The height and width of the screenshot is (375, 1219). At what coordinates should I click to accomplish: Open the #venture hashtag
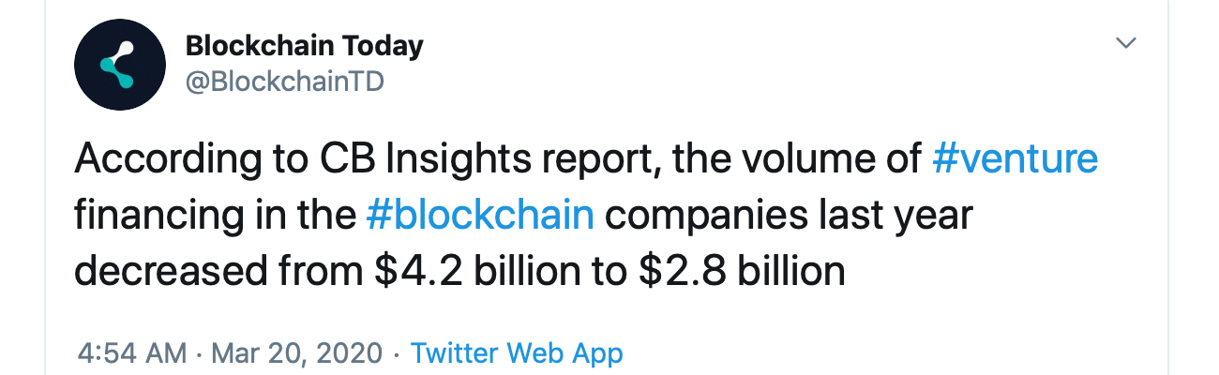pos(1015,158)
